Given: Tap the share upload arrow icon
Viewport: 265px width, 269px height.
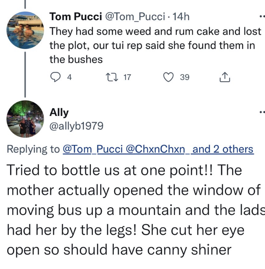Looking at the screenshot, I should pyautogui.click(x=225, y=77).
